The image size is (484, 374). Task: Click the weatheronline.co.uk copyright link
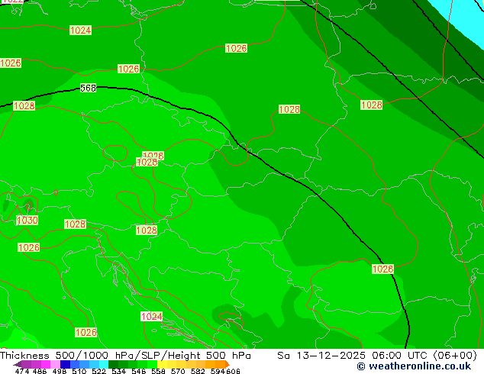414,366
